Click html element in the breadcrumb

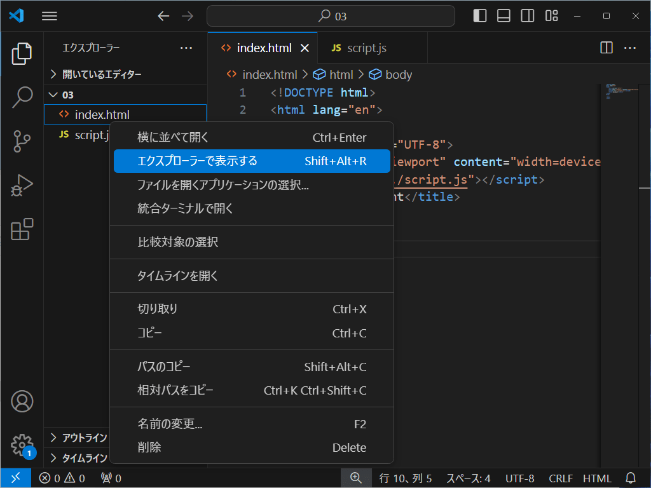333,75
